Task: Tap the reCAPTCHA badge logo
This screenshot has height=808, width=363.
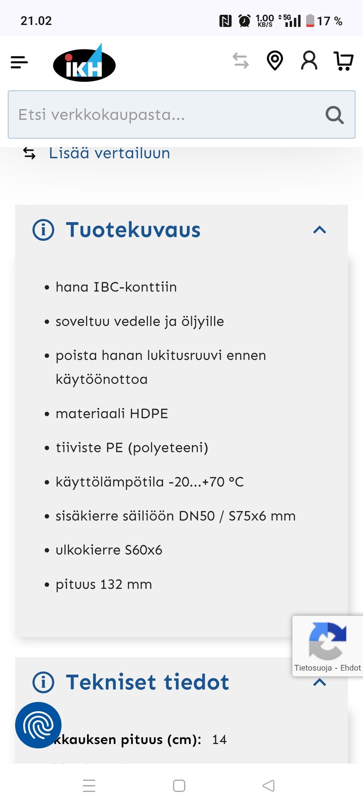Action: pos(327,641)
